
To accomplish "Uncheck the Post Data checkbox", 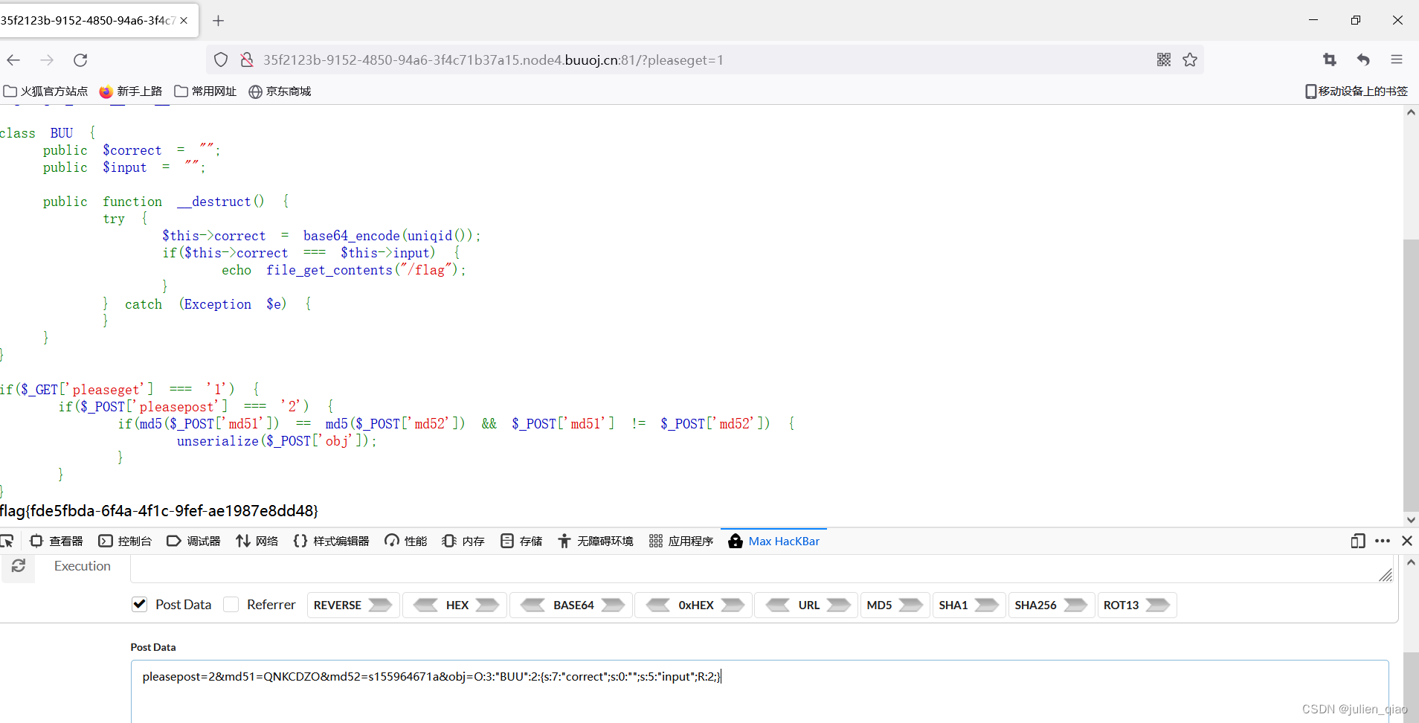I will [139, 605].
